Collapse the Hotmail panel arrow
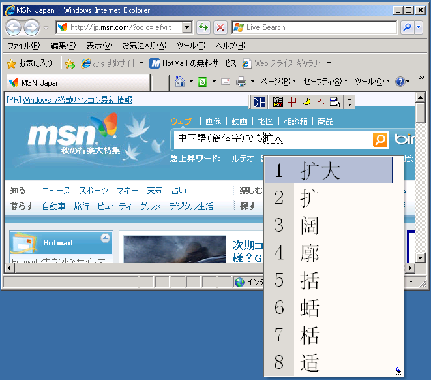This screenshot has height=380, width=431. 105,238
